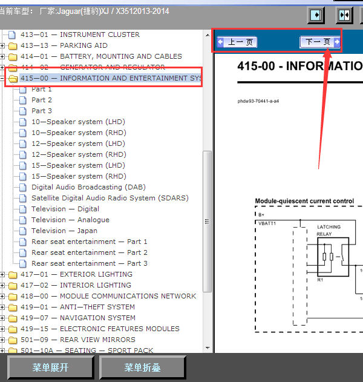
Task: Click 菜单折叠 to collapse the menu
Action: tap(142, 367)
